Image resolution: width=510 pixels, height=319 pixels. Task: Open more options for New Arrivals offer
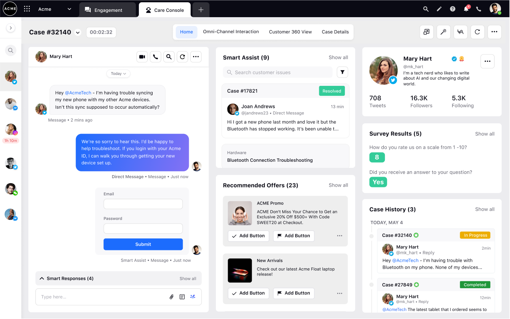tap(339, 293)
